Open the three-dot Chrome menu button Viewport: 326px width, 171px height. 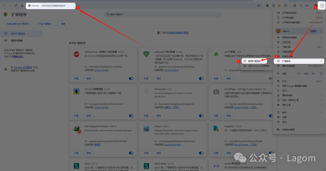(322, 6)
